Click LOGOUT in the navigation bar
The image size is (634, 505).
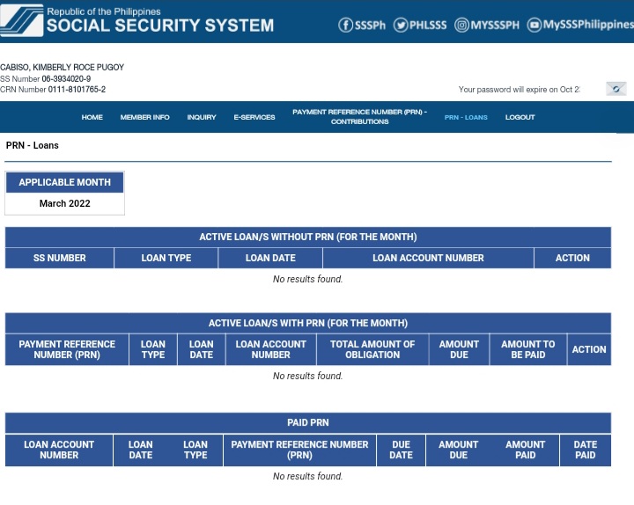[520, 117]
